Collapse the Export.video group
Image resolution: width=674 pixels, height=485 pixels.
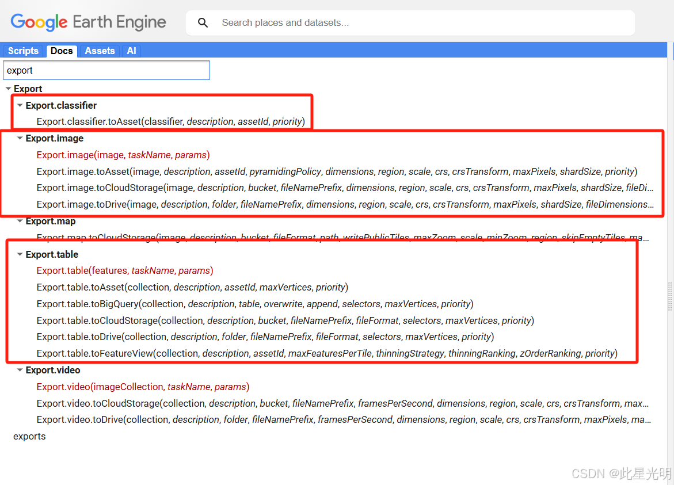click(x=20, y=370)
